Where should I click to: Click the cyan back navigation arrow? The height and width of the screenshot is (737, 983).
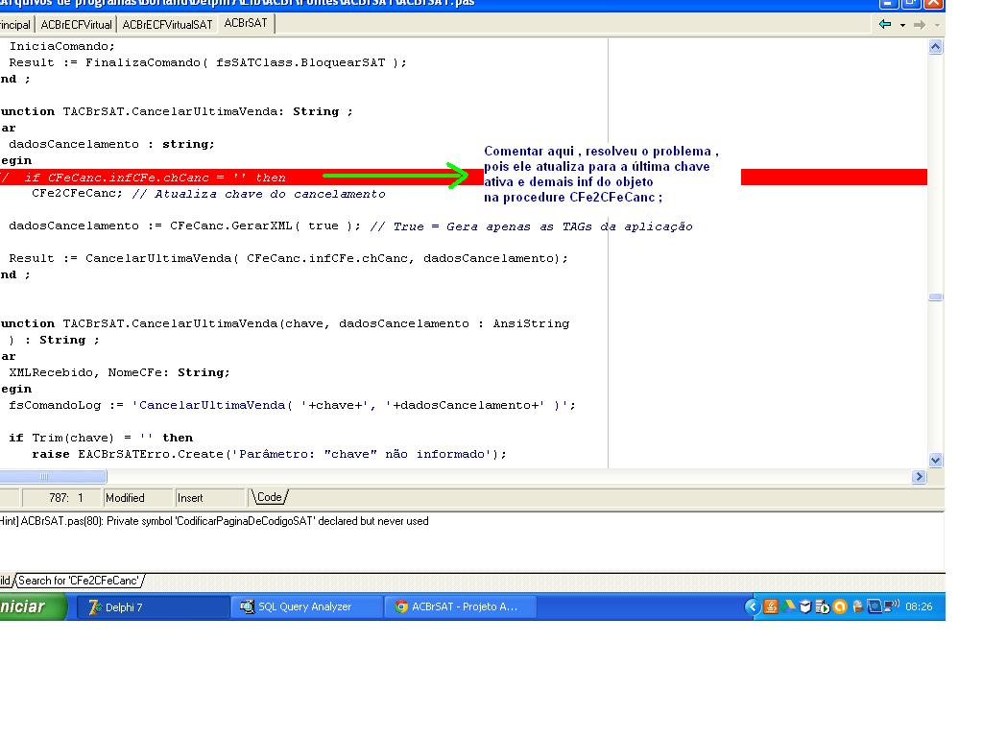pos(885,24)
